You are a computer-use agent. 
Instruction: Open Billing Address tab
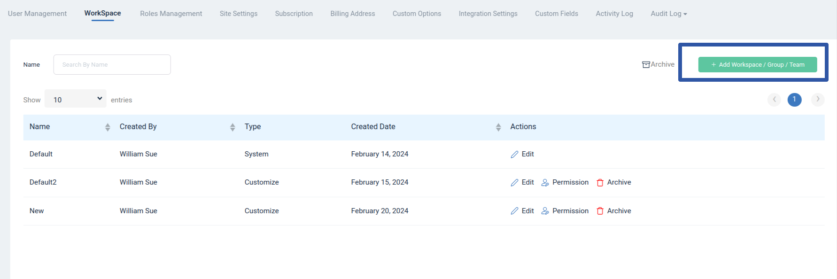point(353,14)
